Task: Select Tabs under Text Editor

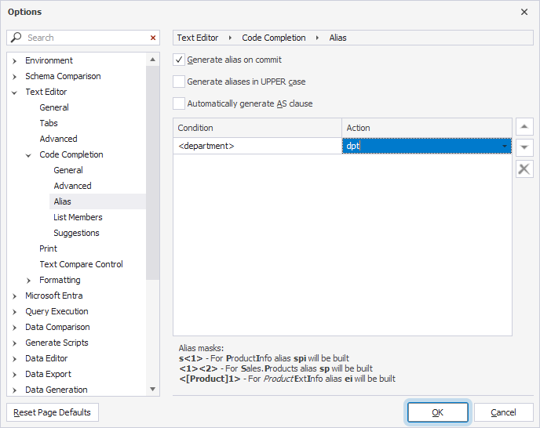Action: [x=49, y=123]
